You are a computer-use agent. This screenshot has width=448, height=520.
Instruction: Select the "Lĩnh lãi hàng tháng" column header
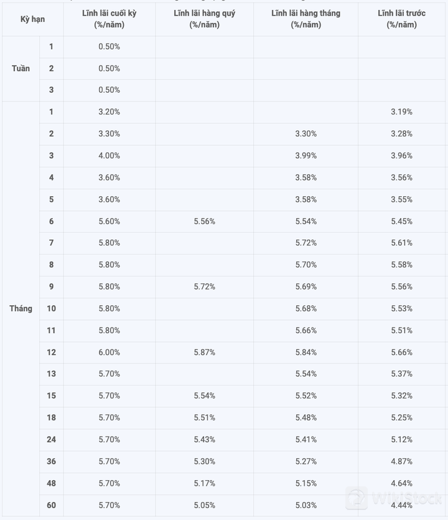click(306, 19)
